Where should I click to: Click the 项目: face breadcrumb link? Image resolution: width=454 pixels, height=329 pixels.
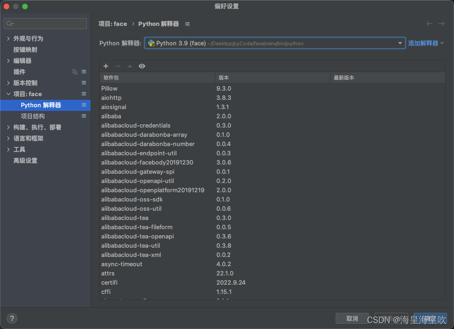click(x=112, y=24)
